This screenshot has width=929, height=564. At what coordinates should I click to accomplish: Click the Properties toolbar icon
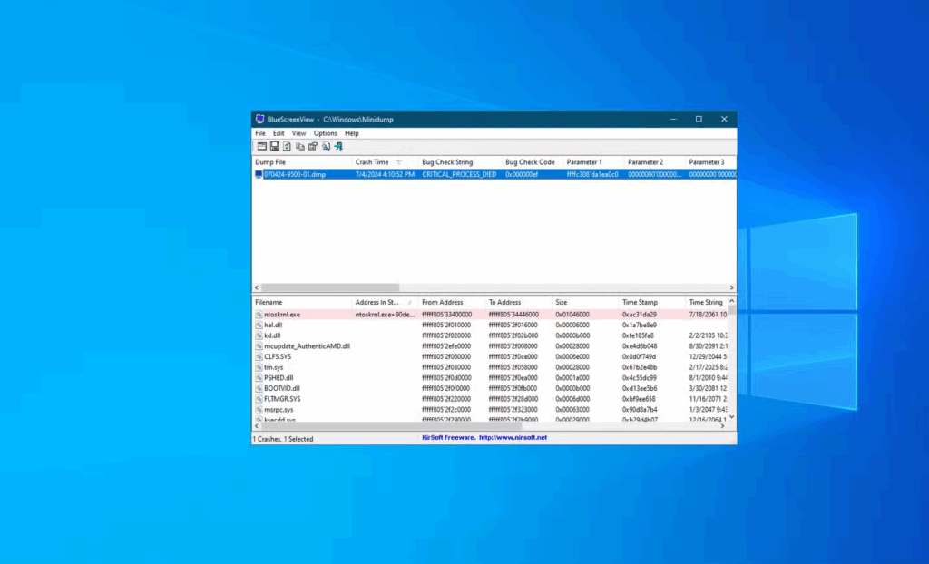(x=313, y=146)
